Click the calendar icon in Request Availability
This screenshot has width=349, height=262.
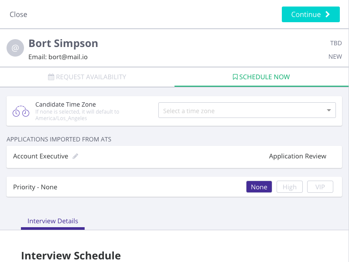point(51,77)
